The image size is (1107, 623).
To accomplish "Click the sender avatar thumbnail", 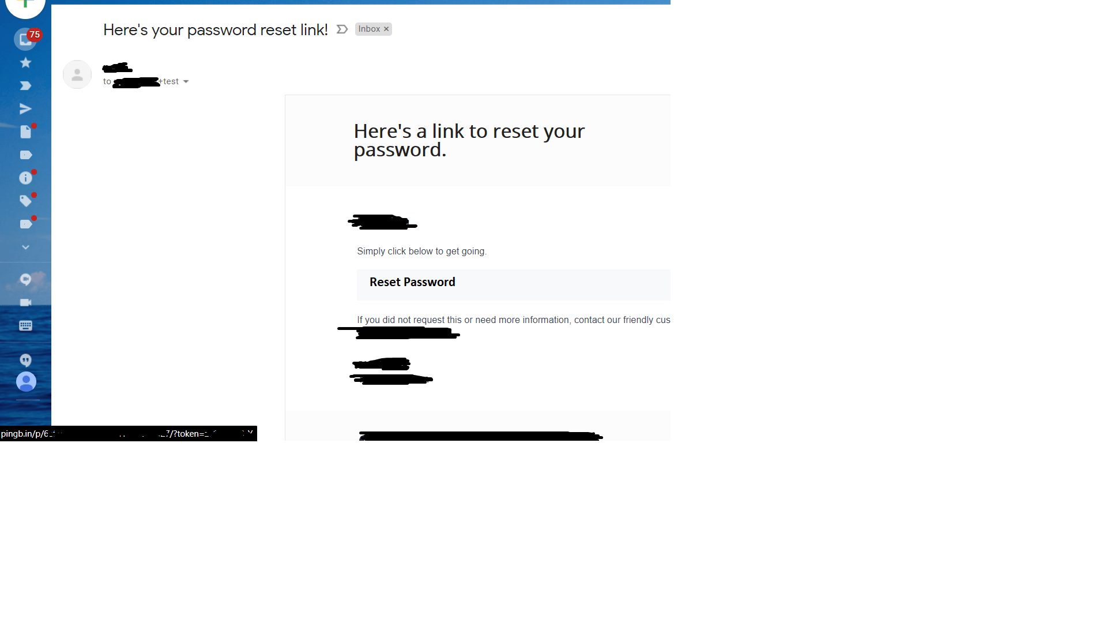I will [x=77, y=74].
